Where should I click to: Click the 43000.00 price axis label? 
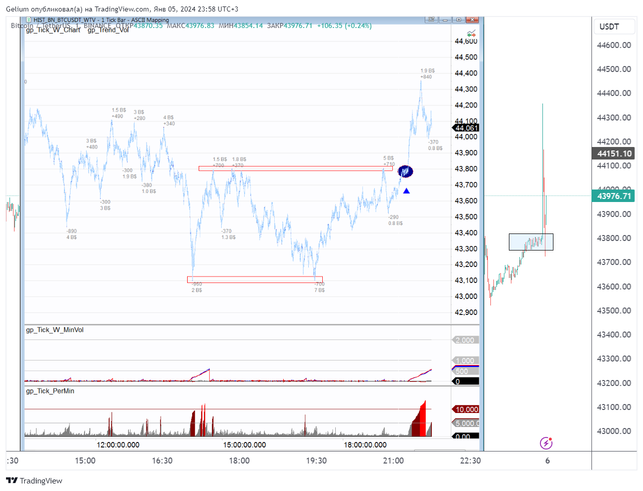click(x=614, y=431)
